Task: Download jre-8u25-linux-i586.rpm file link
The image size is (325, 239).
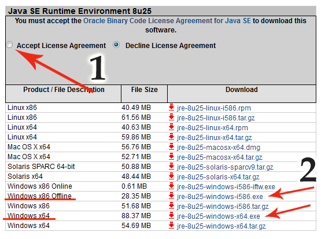Action: pos(214,108)
